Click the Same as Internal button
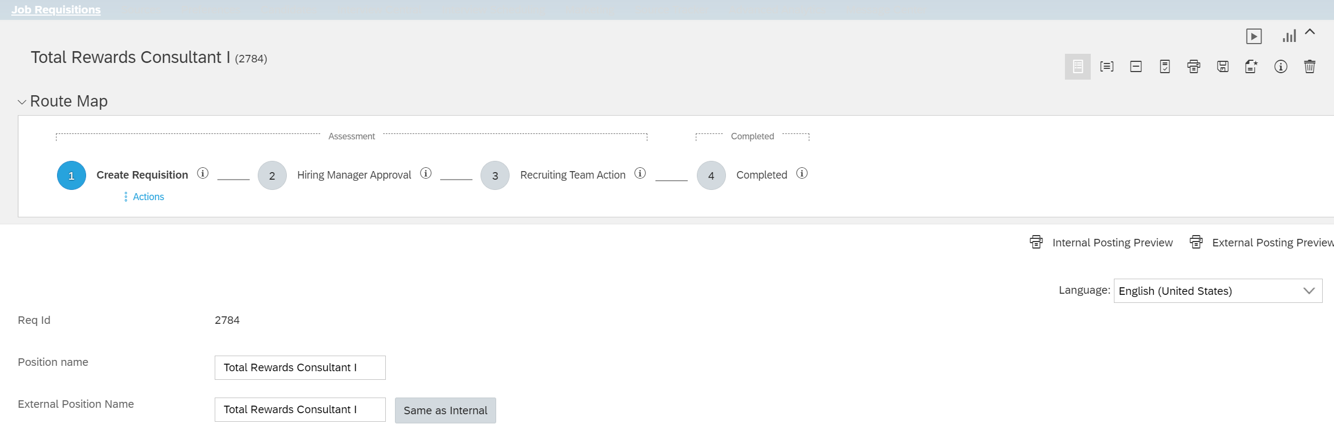The image size is (1334, 425). [x=446, y=410]
